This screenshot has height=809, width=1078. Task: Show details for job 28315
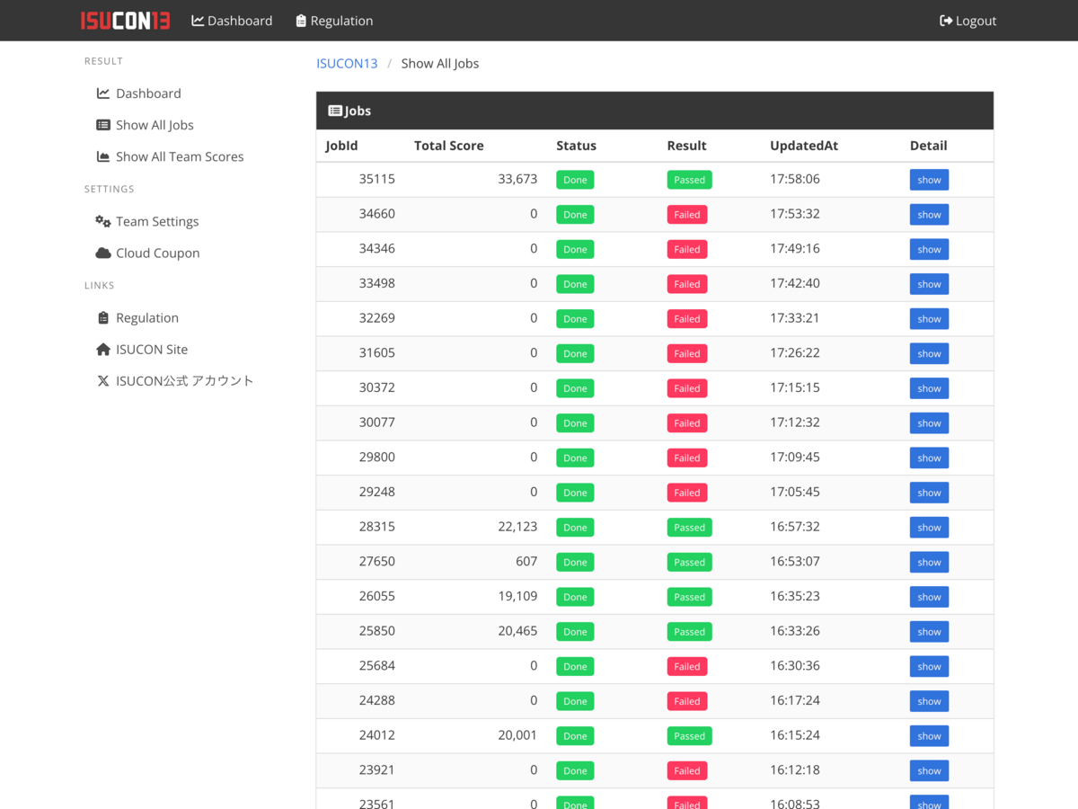coord(929,528)
